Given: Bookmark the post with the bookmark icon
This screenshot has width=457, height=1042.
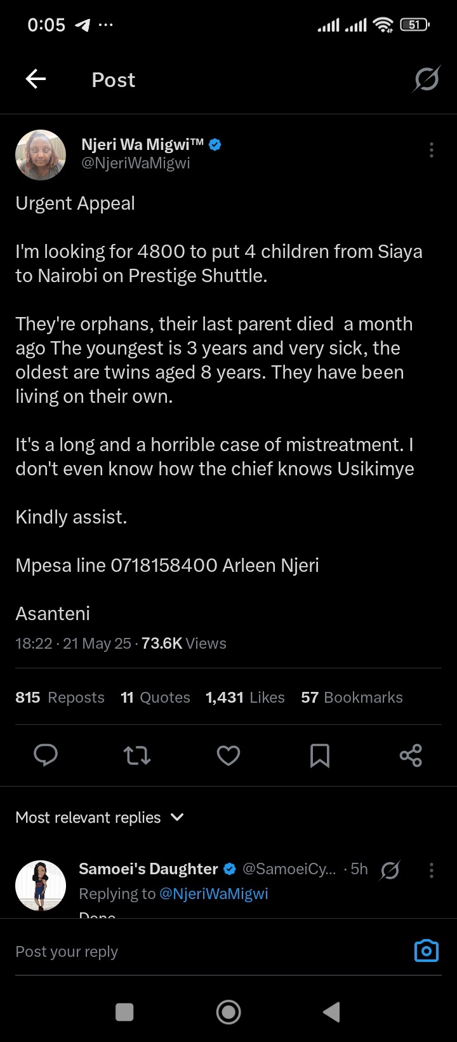Looking at the screenshot, I should pos(319,755).
